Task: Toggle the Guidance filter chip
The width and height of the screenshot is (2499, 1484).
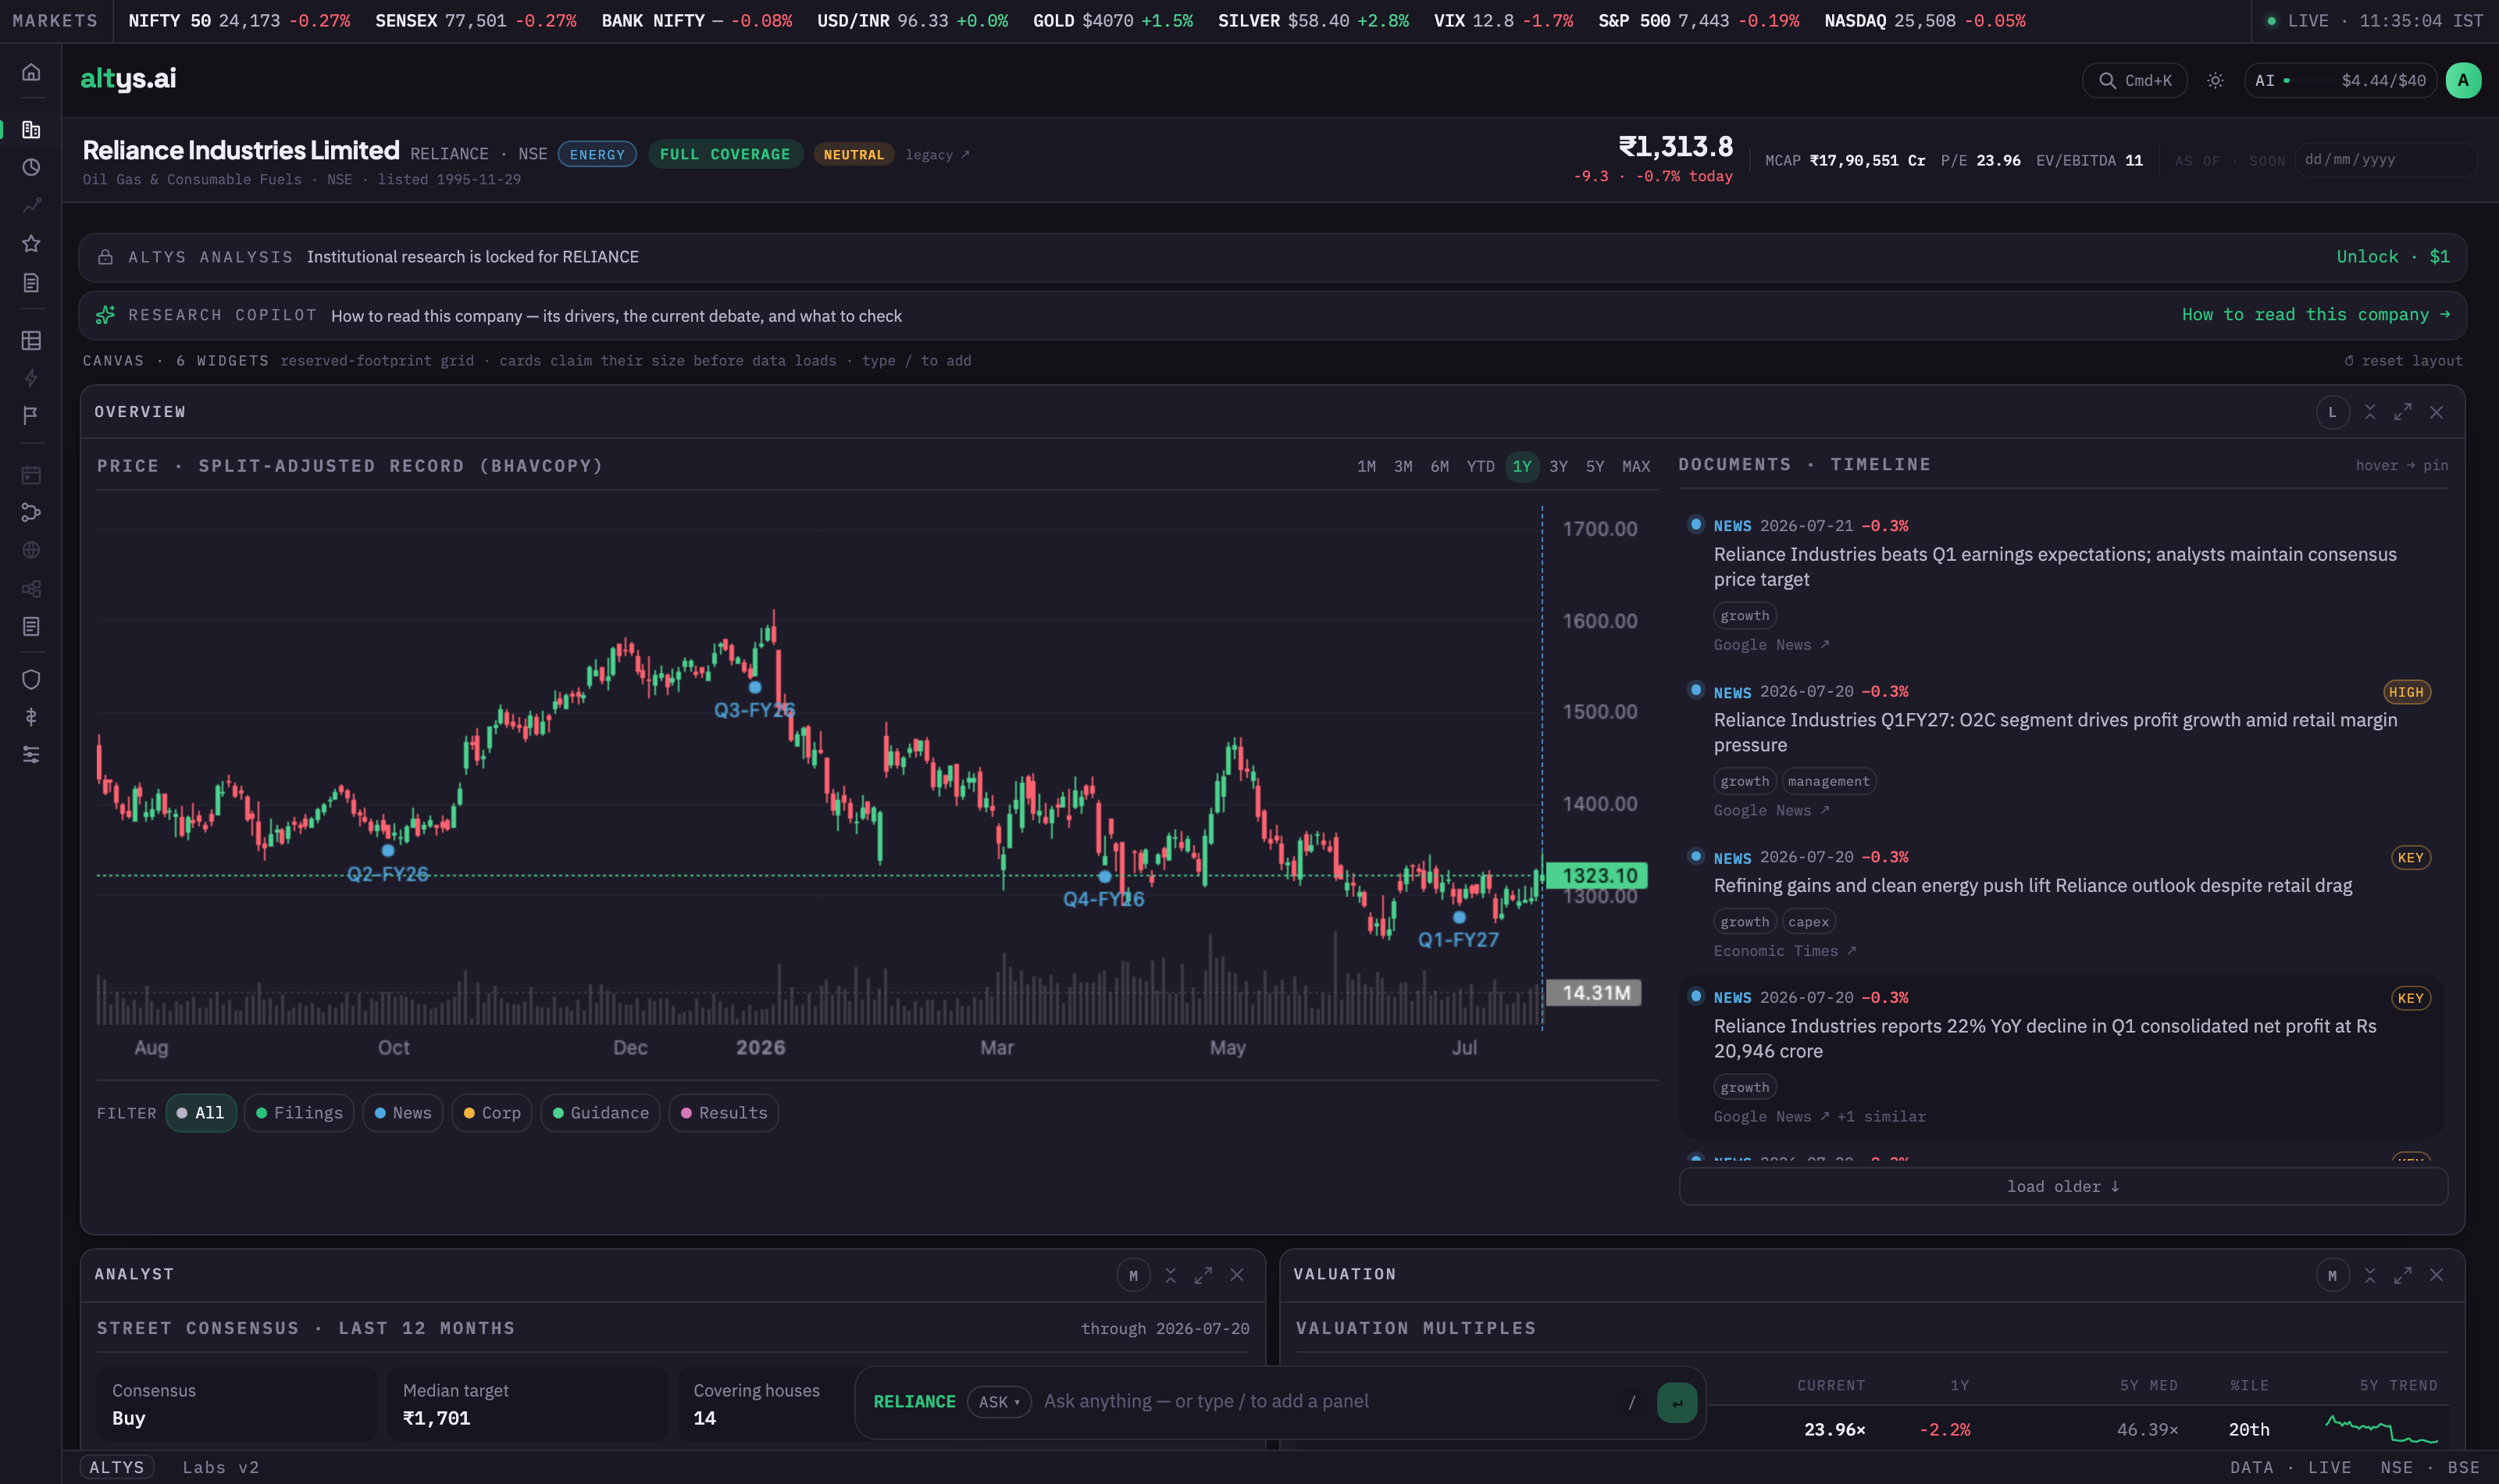Action: tap(600, 1113)
